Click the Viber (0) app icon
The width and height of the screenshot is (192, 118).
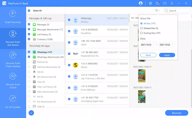[34, 82]
